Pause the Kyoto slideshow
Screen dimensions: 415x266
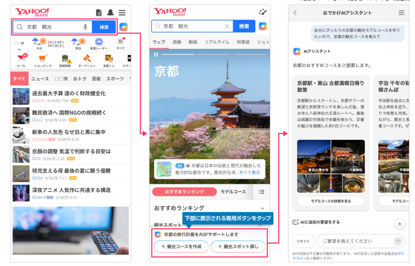156,54
